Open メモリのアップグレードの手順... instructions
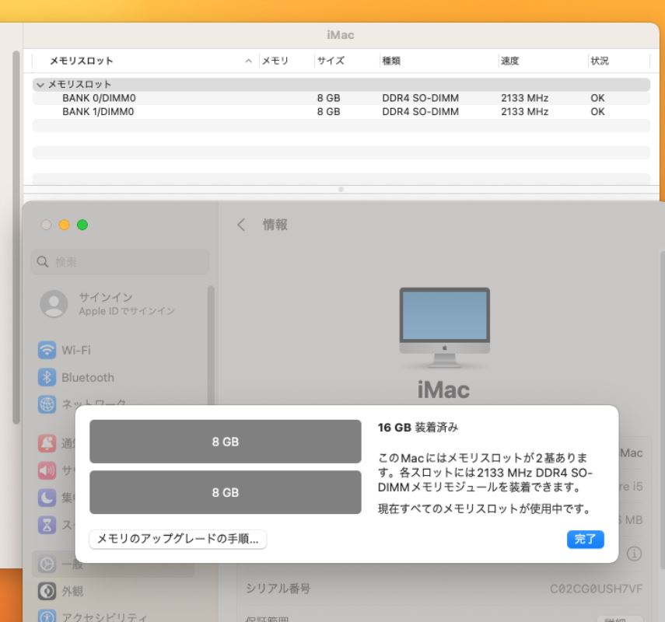665x622 pixels. (177, 539)
